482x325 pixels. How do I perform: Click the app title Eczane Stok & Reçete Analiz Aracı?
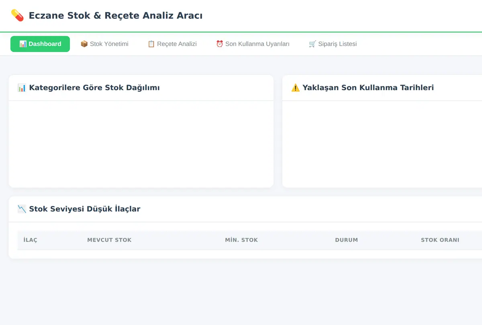[116, 16]
